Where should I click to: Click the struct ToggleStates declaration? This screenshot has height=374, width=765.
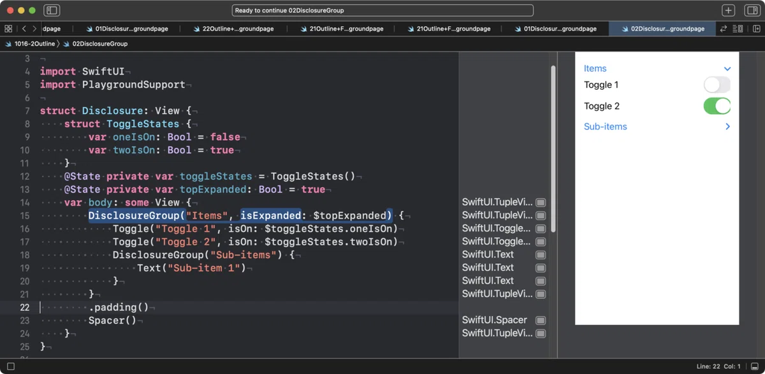127,124
